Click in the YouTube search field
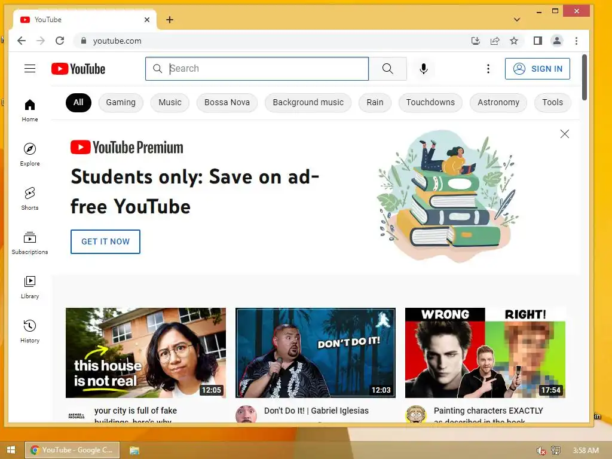 point(257,69)
